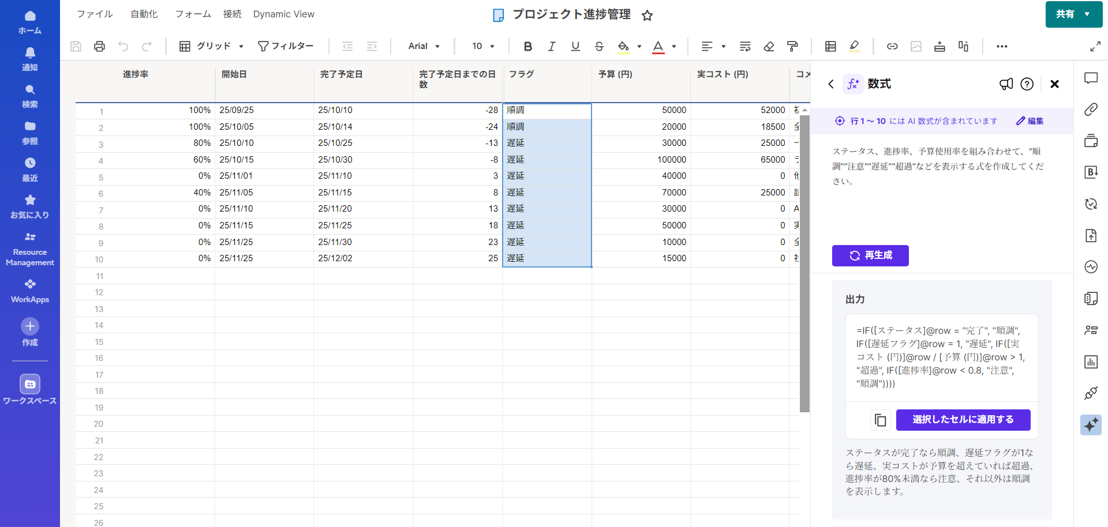Star the sheet as a favorite
This screenshot has width=1108, height=527.
click(647, 16)
